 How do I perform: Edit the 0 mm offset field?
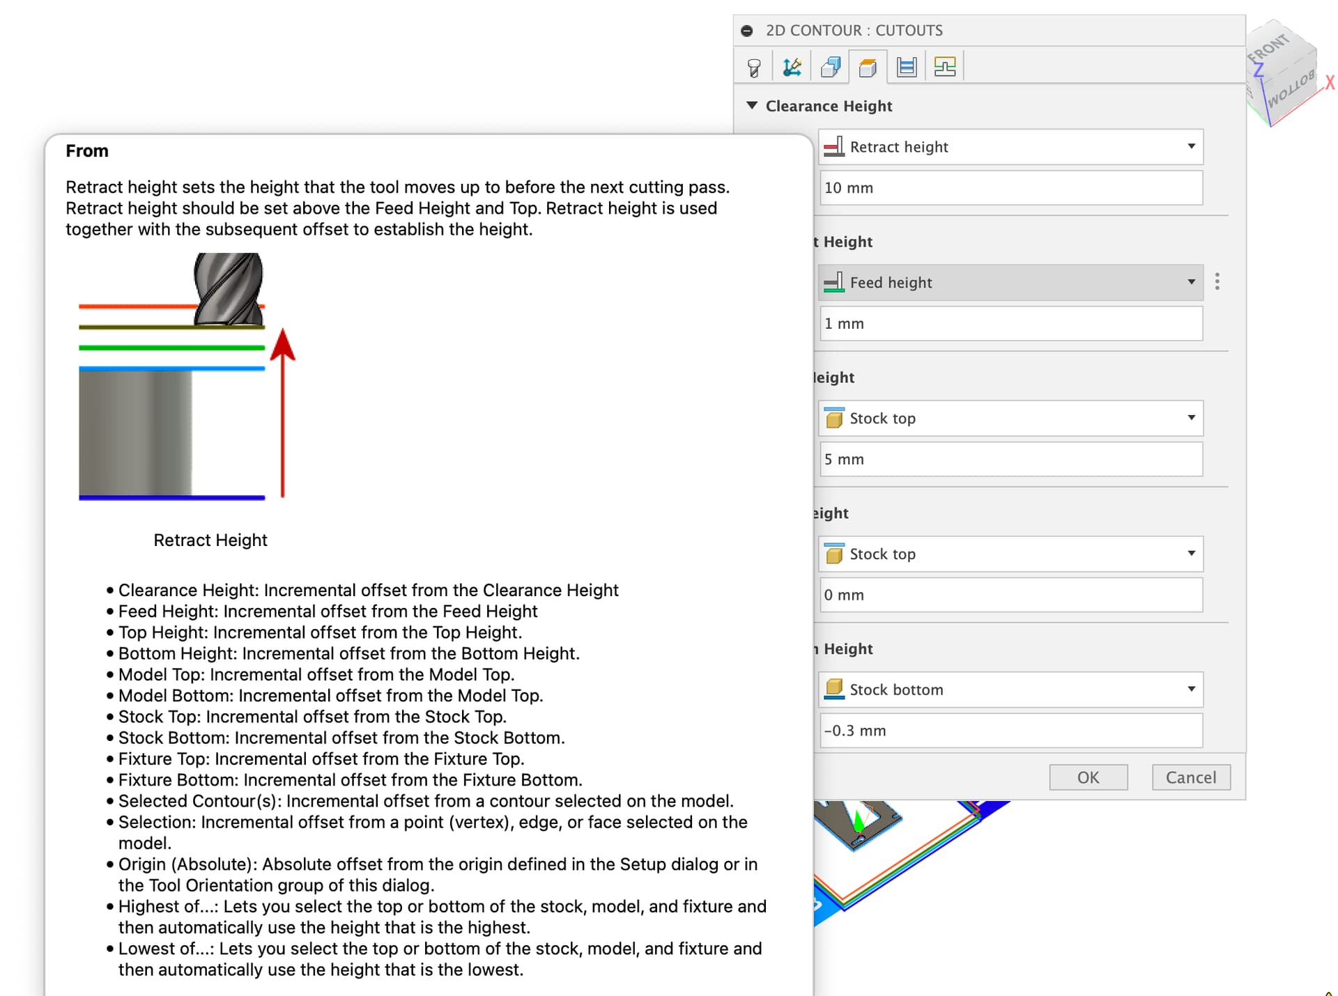coord(1010,596)
